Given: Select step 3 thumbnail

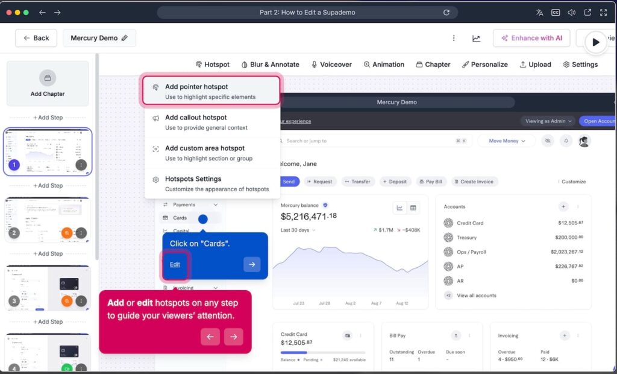Looking at the screenshot, I should click(x=48, y=288).
